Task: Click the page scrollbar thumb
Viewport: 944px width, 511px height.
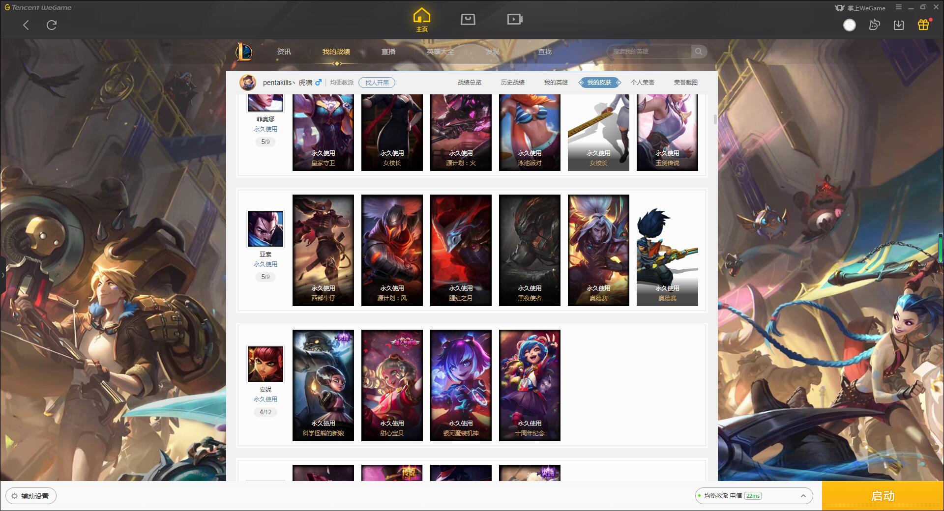Action: (715, 119)
